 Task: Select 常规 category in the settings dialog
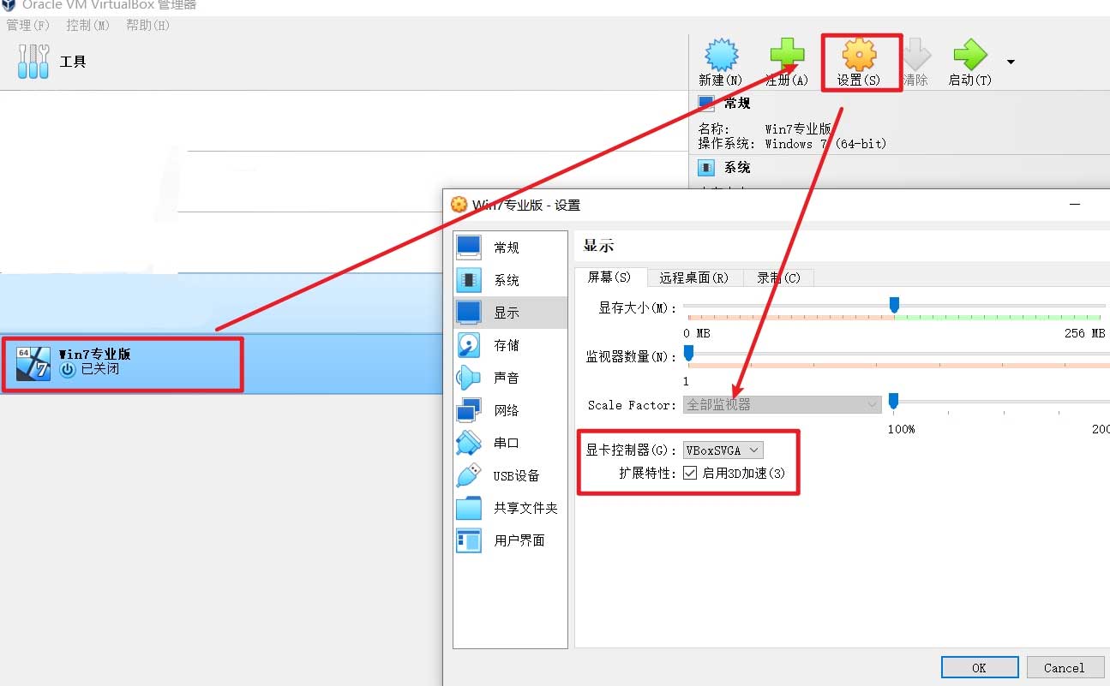[x=510, y=248]
